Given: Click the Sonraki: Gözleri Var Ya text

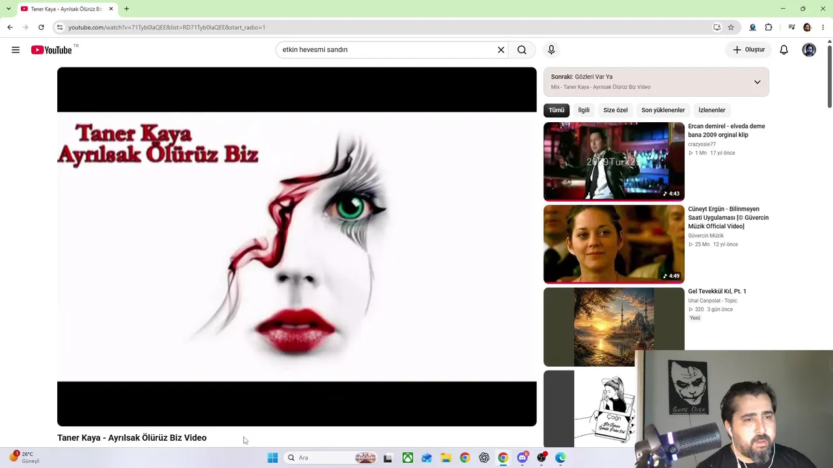Looking at the screenshot, I should (582, 77).
